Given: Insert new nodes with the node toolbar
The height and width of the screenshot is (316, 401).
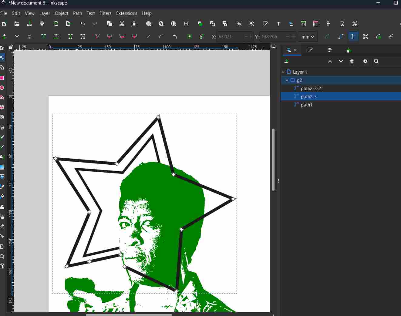Looking at the screenshot, I should pyautogui.click(x=4, y=36).
